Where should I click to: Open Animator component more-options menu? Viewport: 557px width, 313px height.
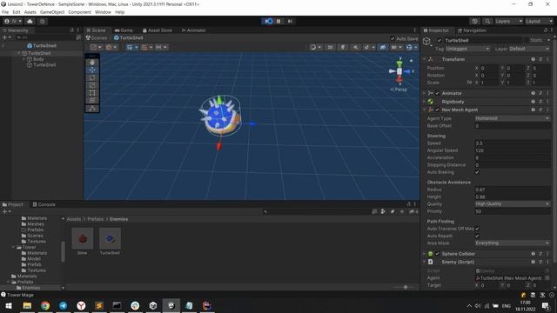click(x=547, y=93)
